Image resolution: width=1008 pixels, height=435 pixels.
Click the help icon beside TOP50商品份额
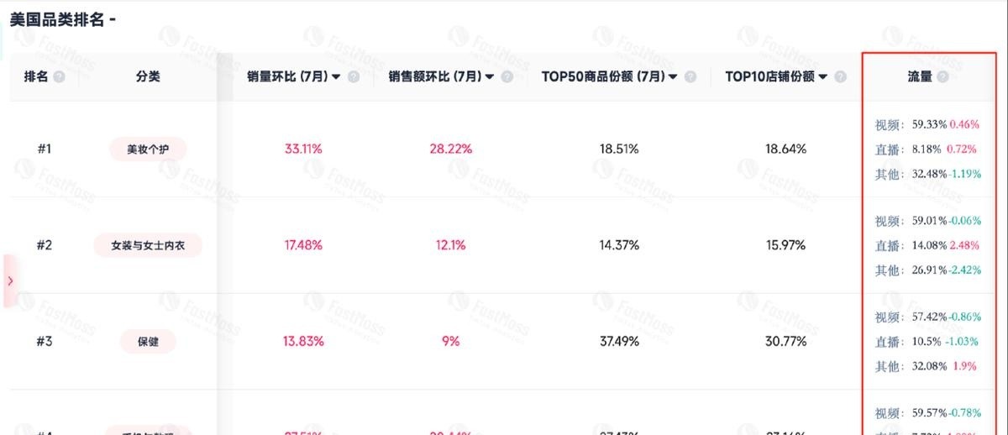tap(690, 76)
